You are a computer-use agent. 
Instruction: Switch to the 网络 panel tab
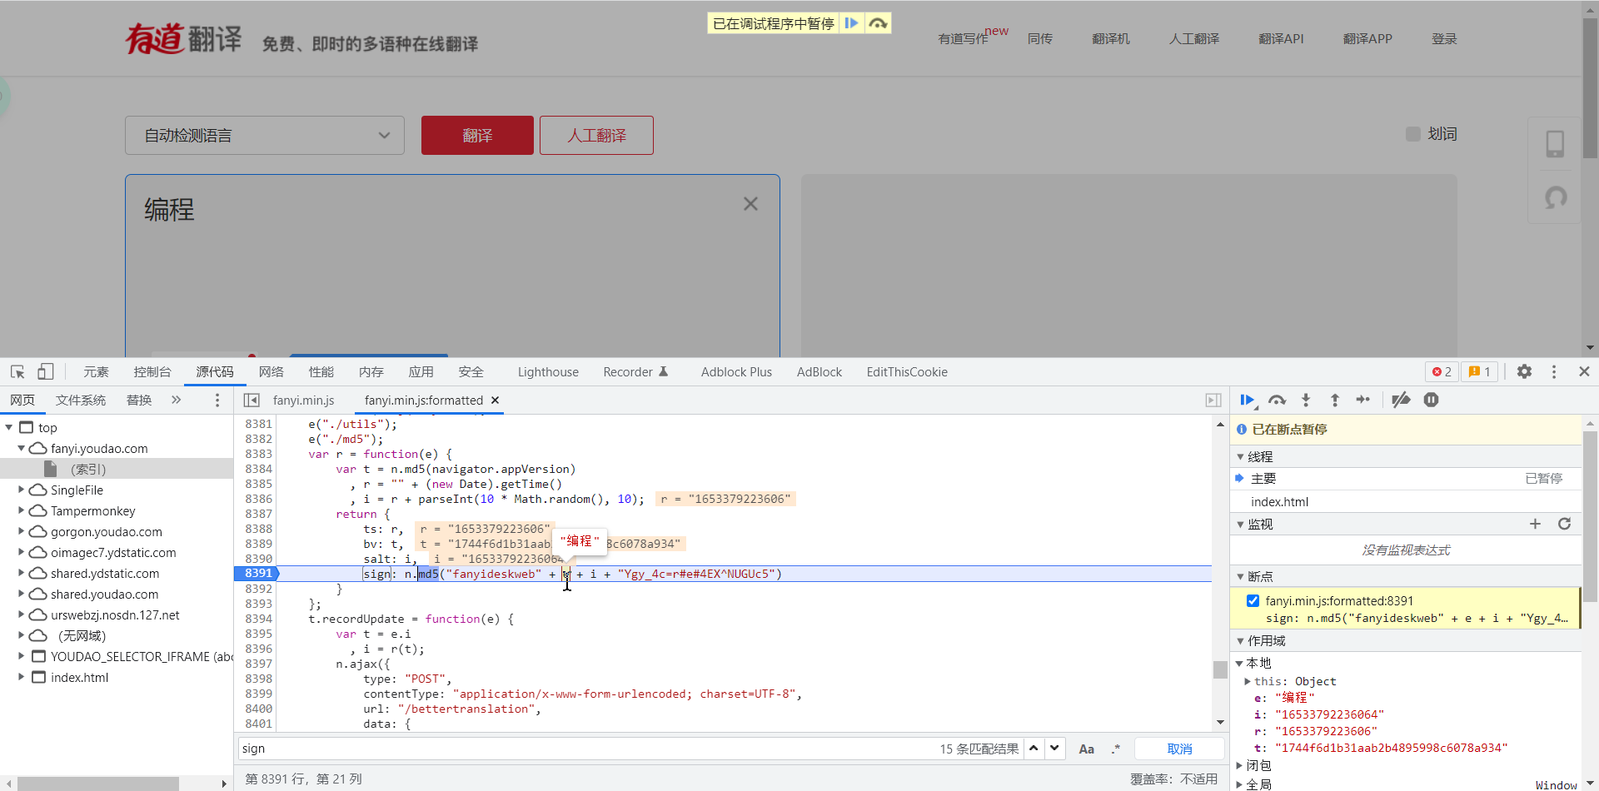[271, 372]
